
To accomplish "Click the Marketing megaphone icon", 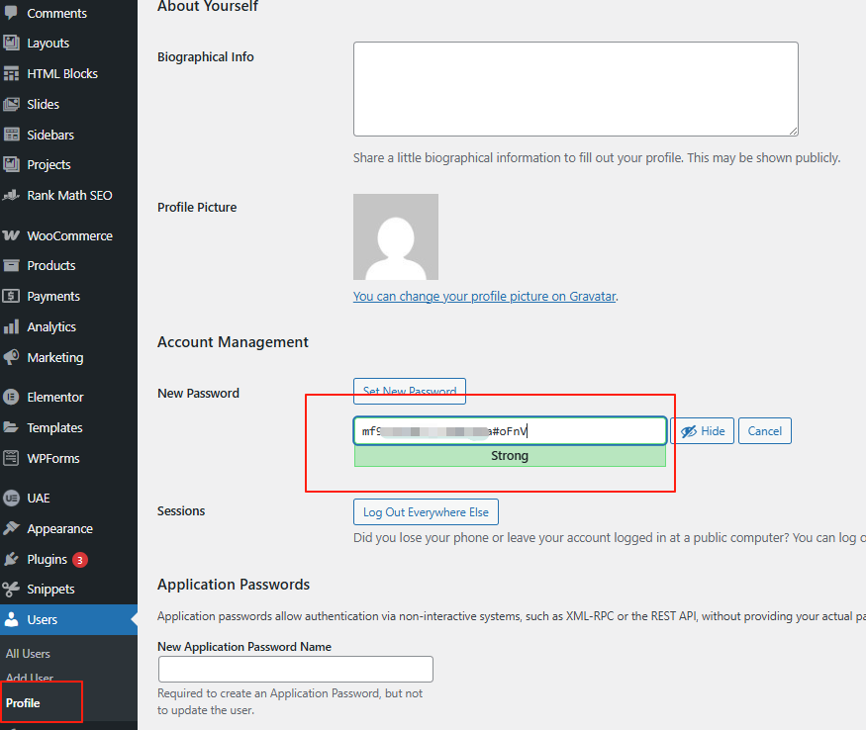I will pos(12,357).
